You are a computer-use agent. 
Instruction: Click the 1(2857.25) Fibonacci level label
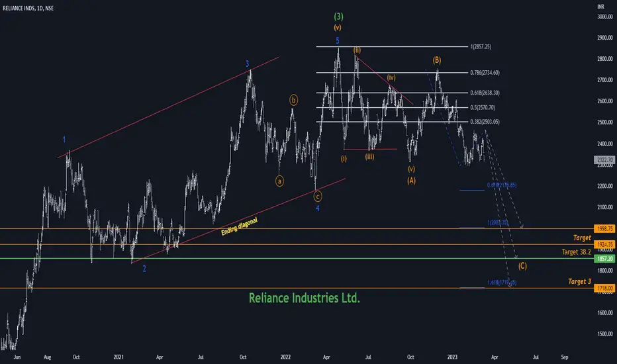coord(481,46)
